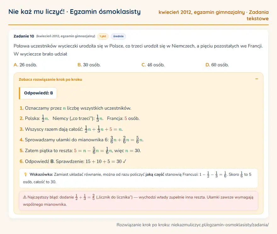Open 'kwiecień 2012, egzamin gimnazjalny · Zadania tekstowe' heading
The image size is (277, 234).
pyautogui.click(x=214, y=15)
